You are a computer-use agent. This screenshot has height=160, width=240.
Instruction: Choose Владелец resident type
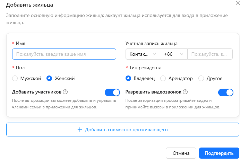pos(128,78)
